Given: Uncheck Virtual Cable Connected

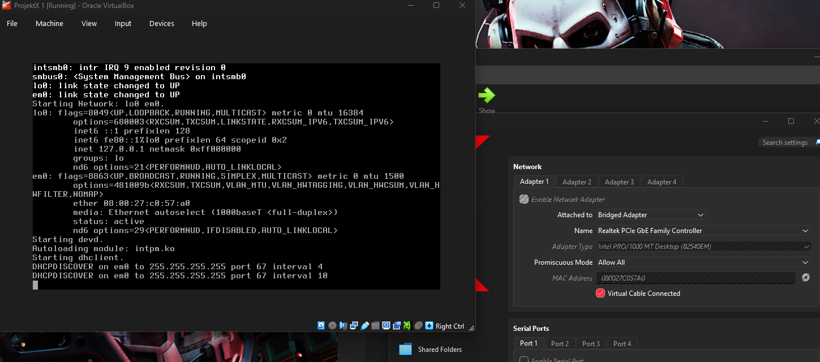Looking at the screenshot, I should tap(600, 293).
